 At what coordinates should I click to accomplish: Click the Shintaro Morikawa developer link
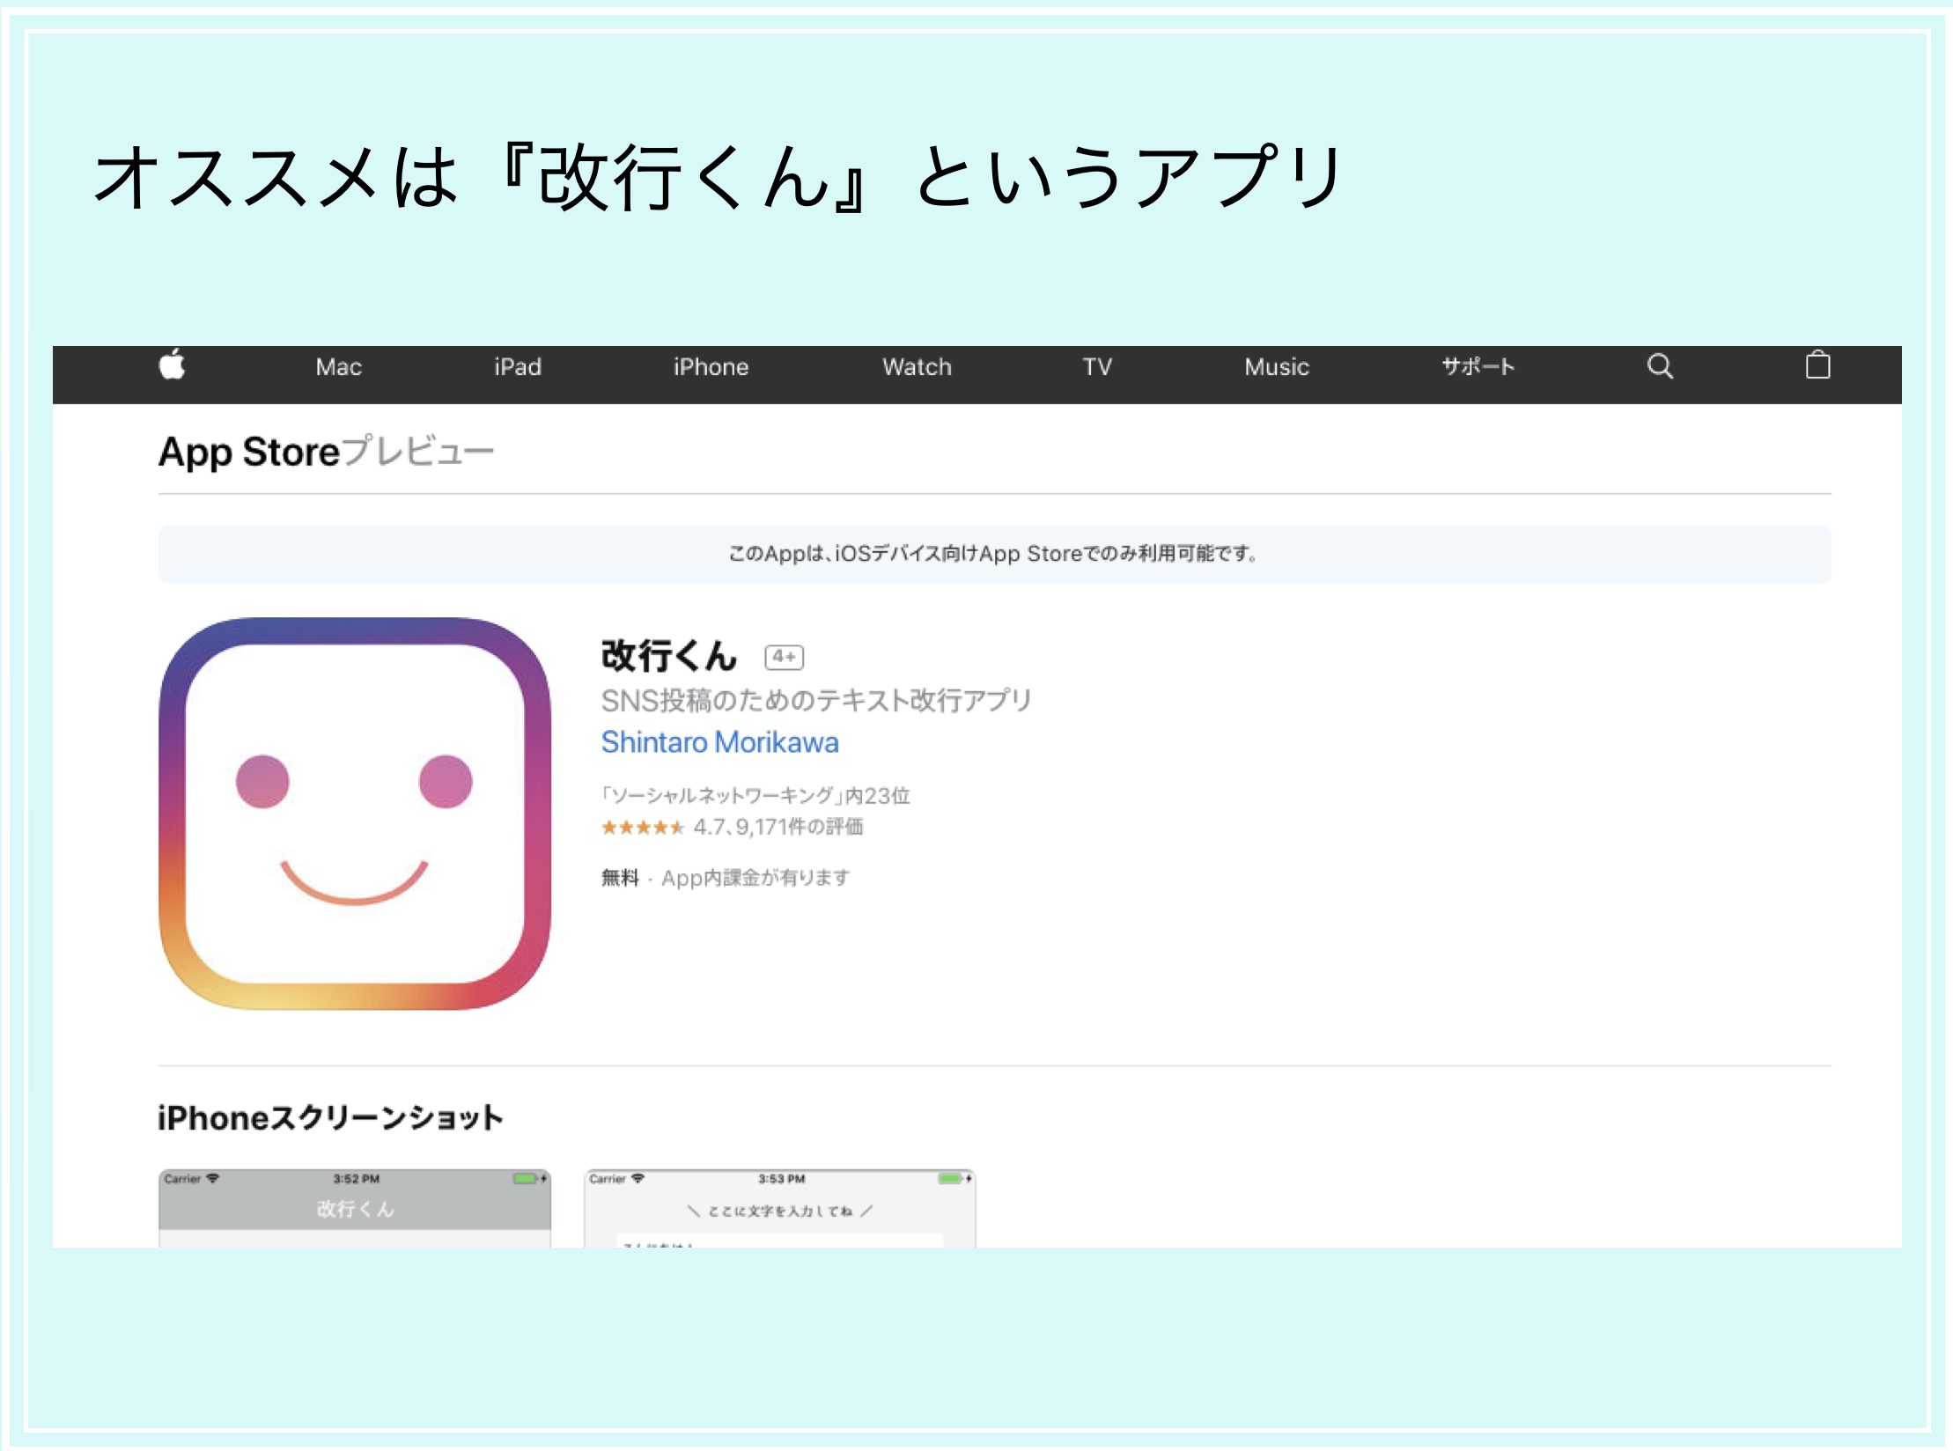719,742
